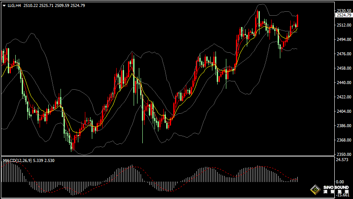Select the 2476.00 price axis label

pos(343,54)
